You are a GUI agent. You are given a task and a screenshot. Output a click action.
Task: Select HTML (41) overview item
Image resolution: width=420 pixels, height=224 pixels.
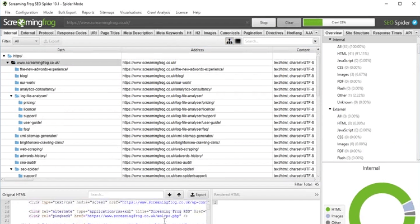point(353,54)
